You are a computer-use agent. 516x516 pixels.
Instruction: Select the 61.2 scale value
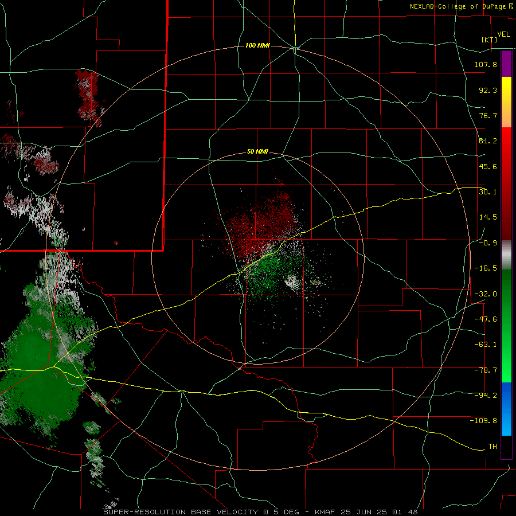[x=488, y=141]
